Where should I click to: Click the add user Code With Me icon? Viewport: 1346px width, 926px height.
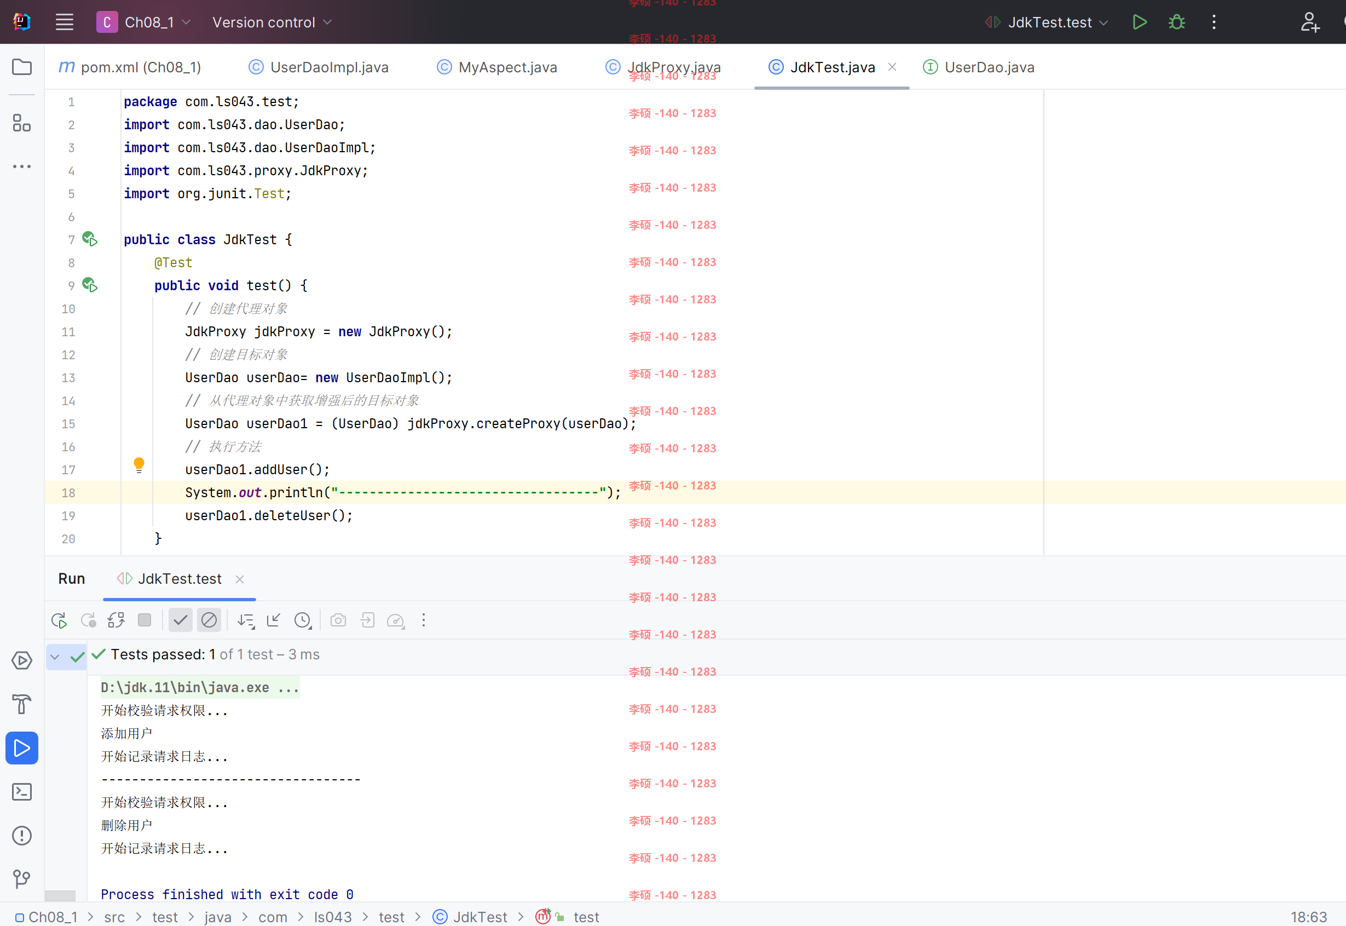1310,22
